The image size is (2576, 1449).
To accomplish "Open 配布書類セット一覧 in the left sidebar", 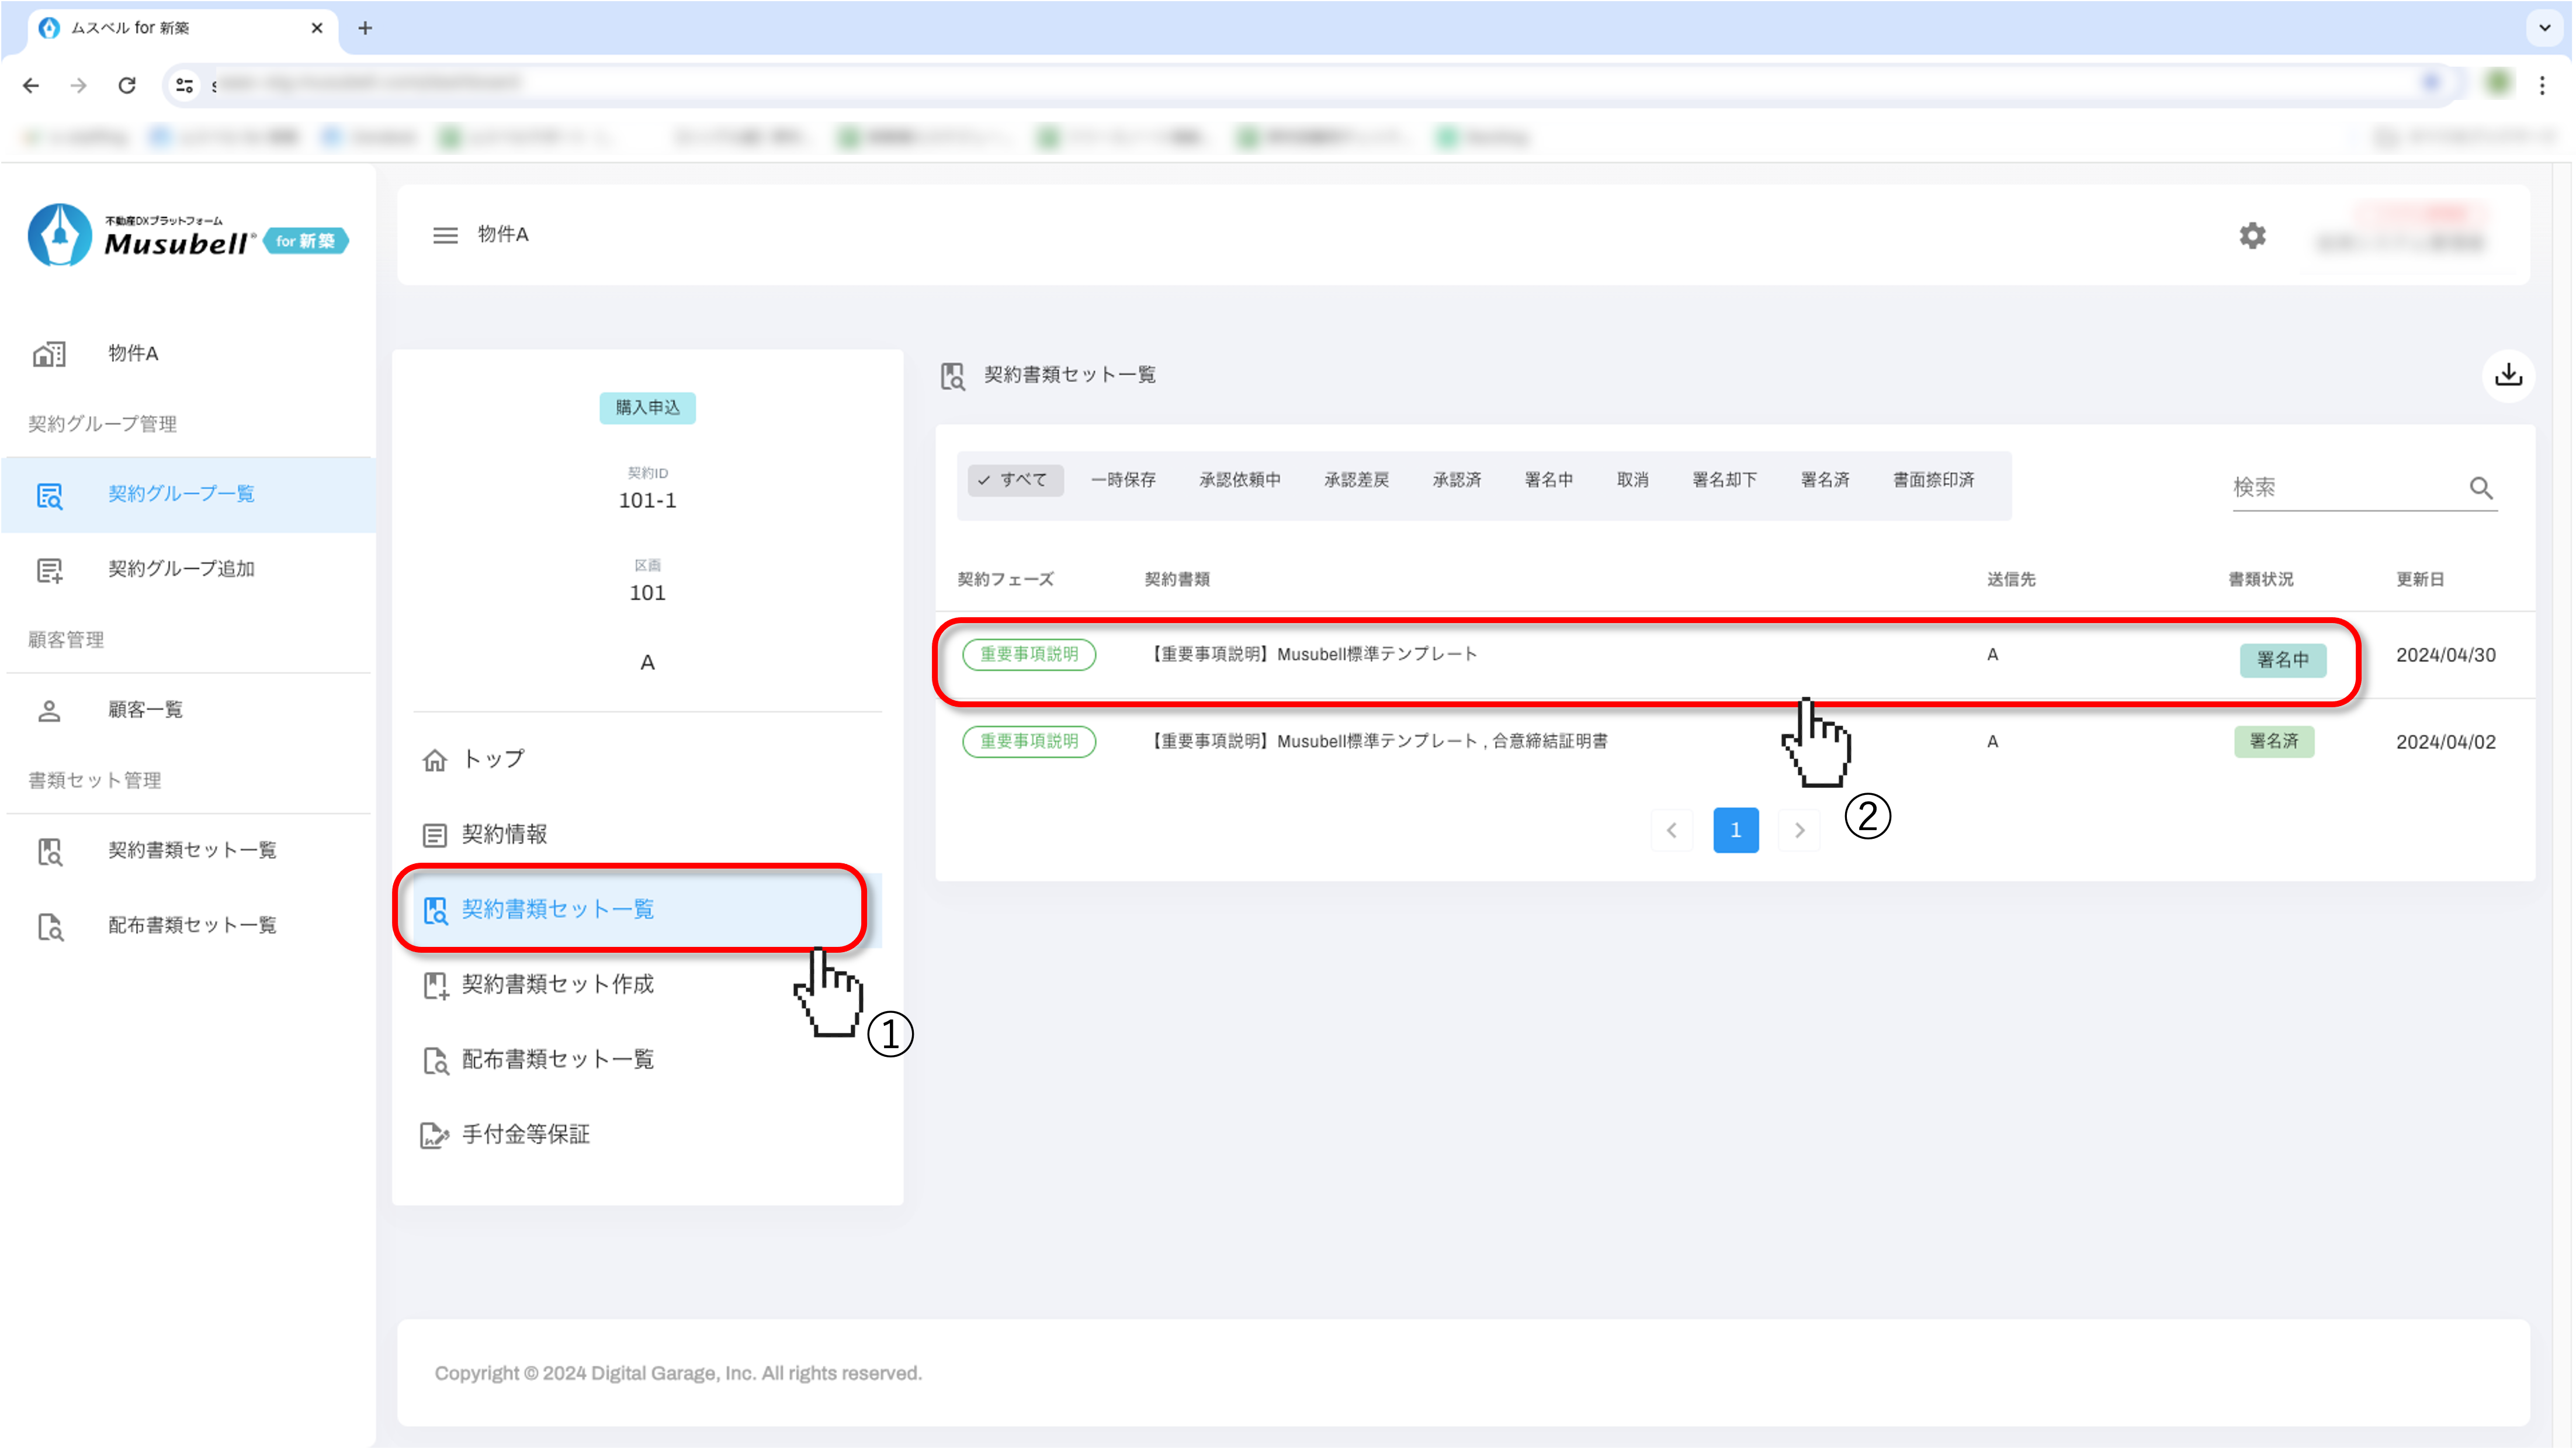I will (192, 925).
